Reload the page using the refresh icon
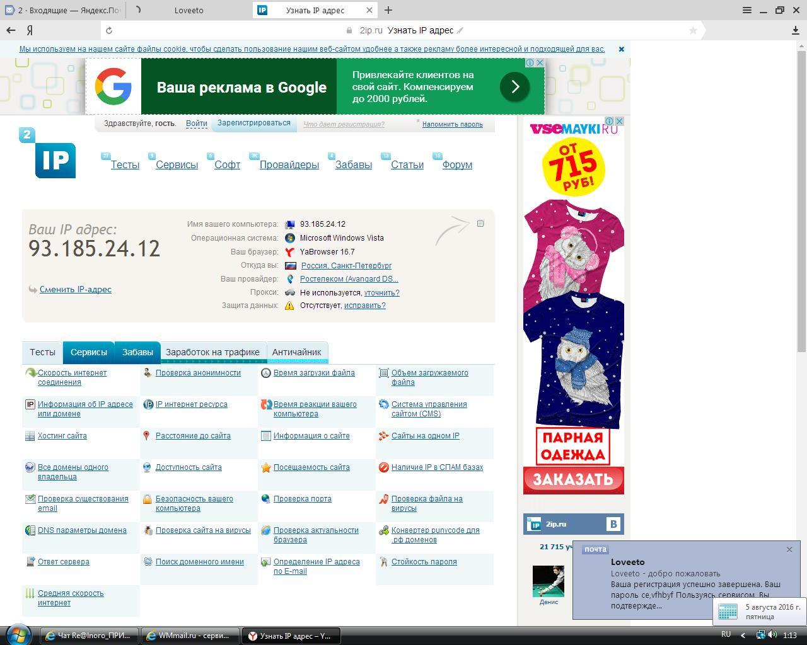The image size is (807, 645). [109, 30]
